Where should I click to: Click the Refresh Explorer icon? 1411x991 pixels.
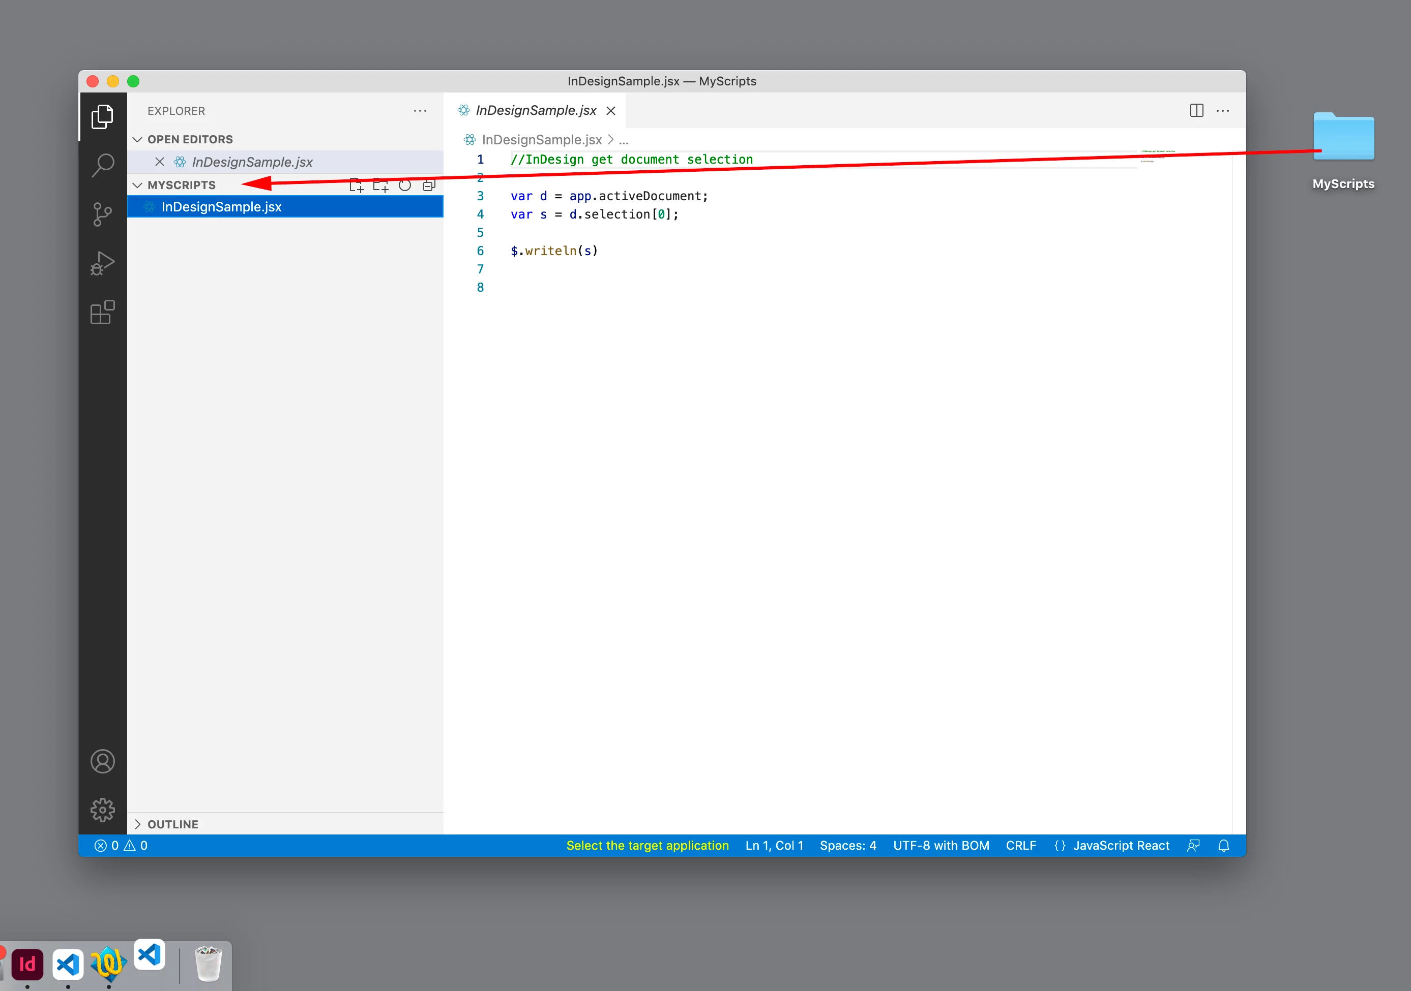(x=405, y=185)
